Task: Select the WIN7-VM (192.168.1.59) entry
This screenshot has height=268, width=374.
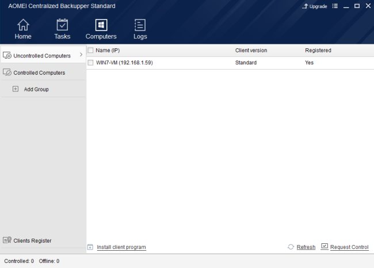Action: tap(124, 63)
